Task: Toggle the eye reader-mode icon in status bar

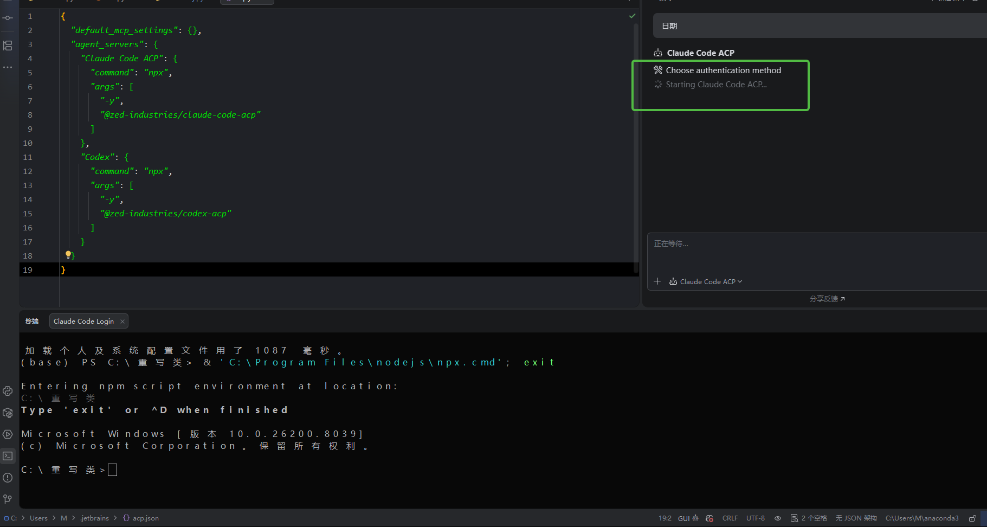Action: click(x=778, y=518)
